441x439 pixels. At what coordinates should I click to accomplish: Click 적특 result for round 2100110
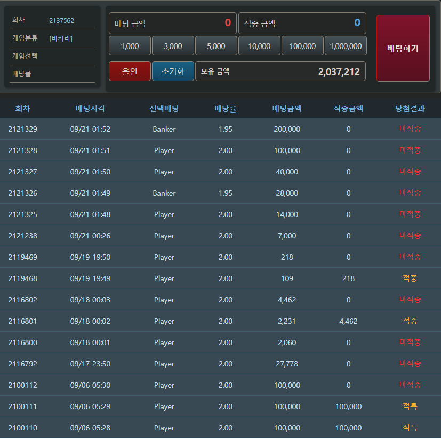(410, 428)
